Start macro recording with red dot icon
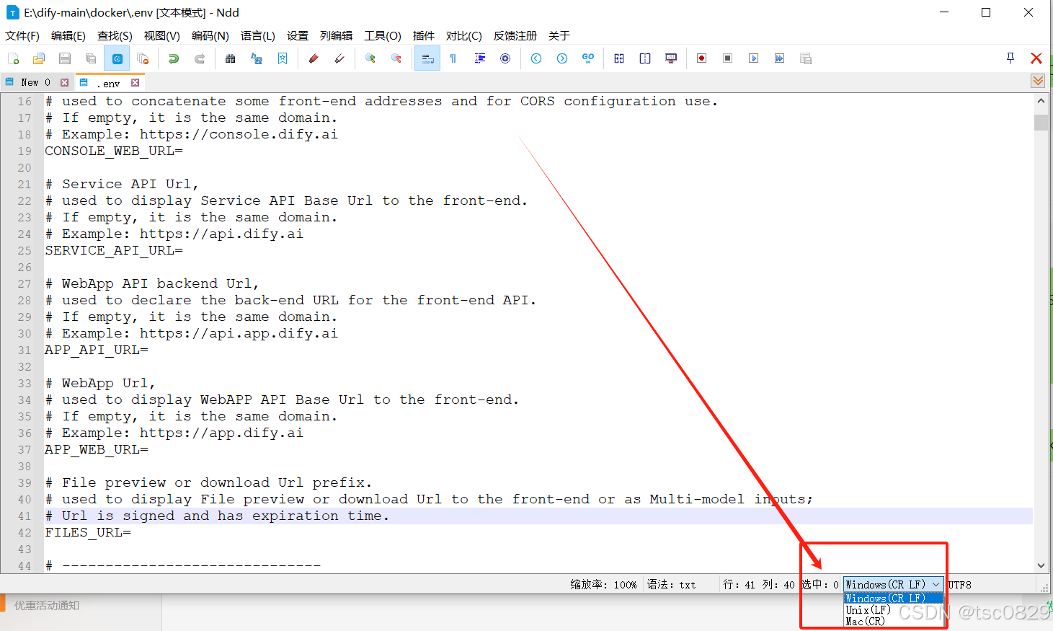 (x=701, y=58)
